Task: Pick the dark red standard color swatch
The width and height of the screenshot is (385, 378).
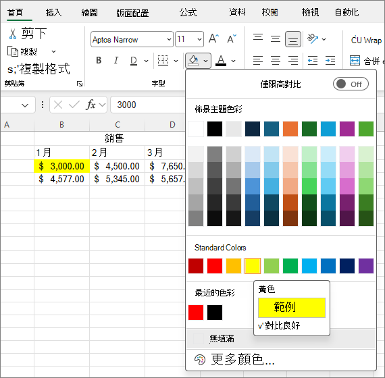Action: click(196, 266)
